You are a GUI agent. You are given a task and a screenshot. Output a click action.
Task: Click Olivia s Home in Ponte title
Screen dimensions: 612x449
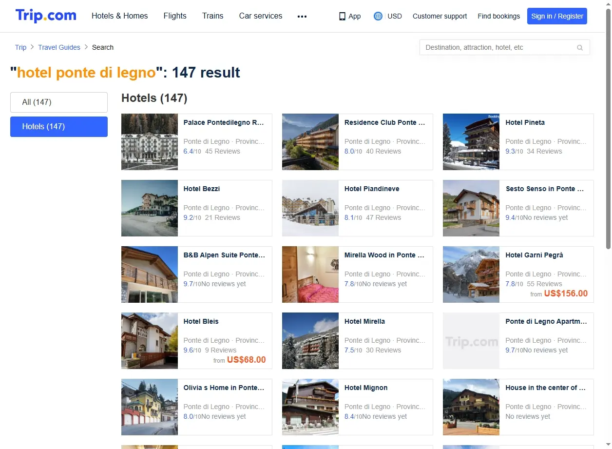pos(224,388)
